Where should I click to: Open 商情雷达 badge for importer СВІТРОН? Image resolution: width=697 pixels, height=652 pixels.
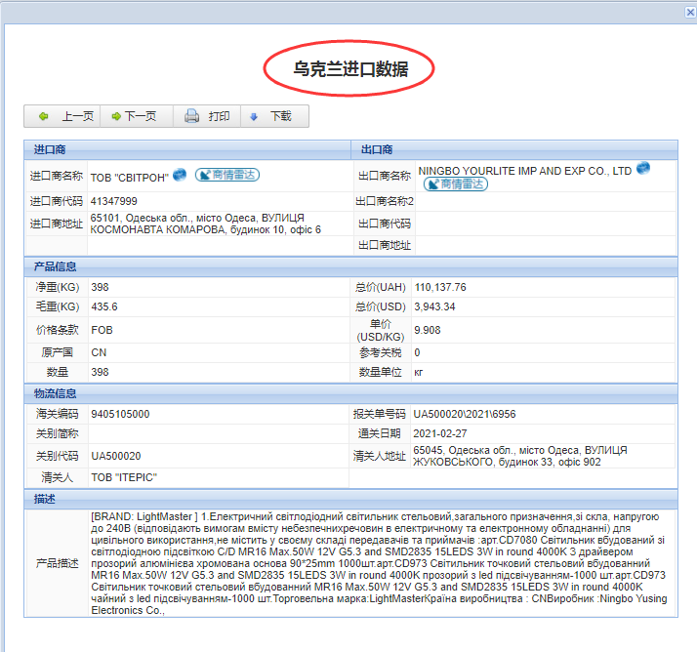(227, 175)
